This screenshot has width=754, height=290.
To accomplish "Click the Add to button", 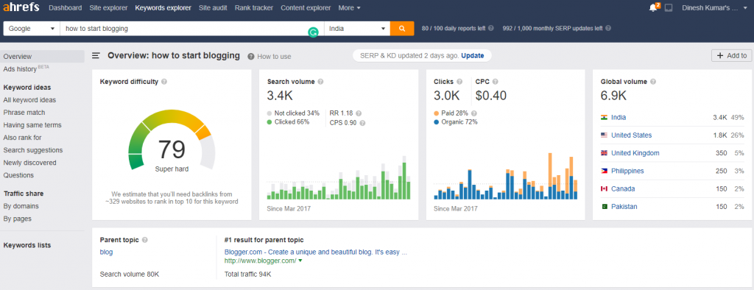I will (731, 56).
